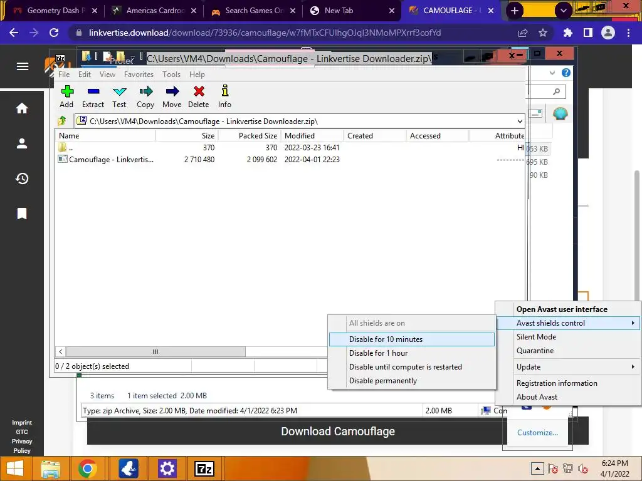Screen dimensions: 642x481
Task: Click Privacy Policy link in sidebar
Action: click(22, 446)
